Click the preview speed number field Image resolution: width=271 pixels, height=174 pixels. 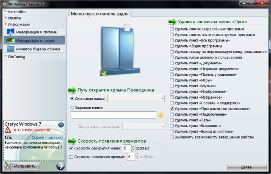[131, 157]
